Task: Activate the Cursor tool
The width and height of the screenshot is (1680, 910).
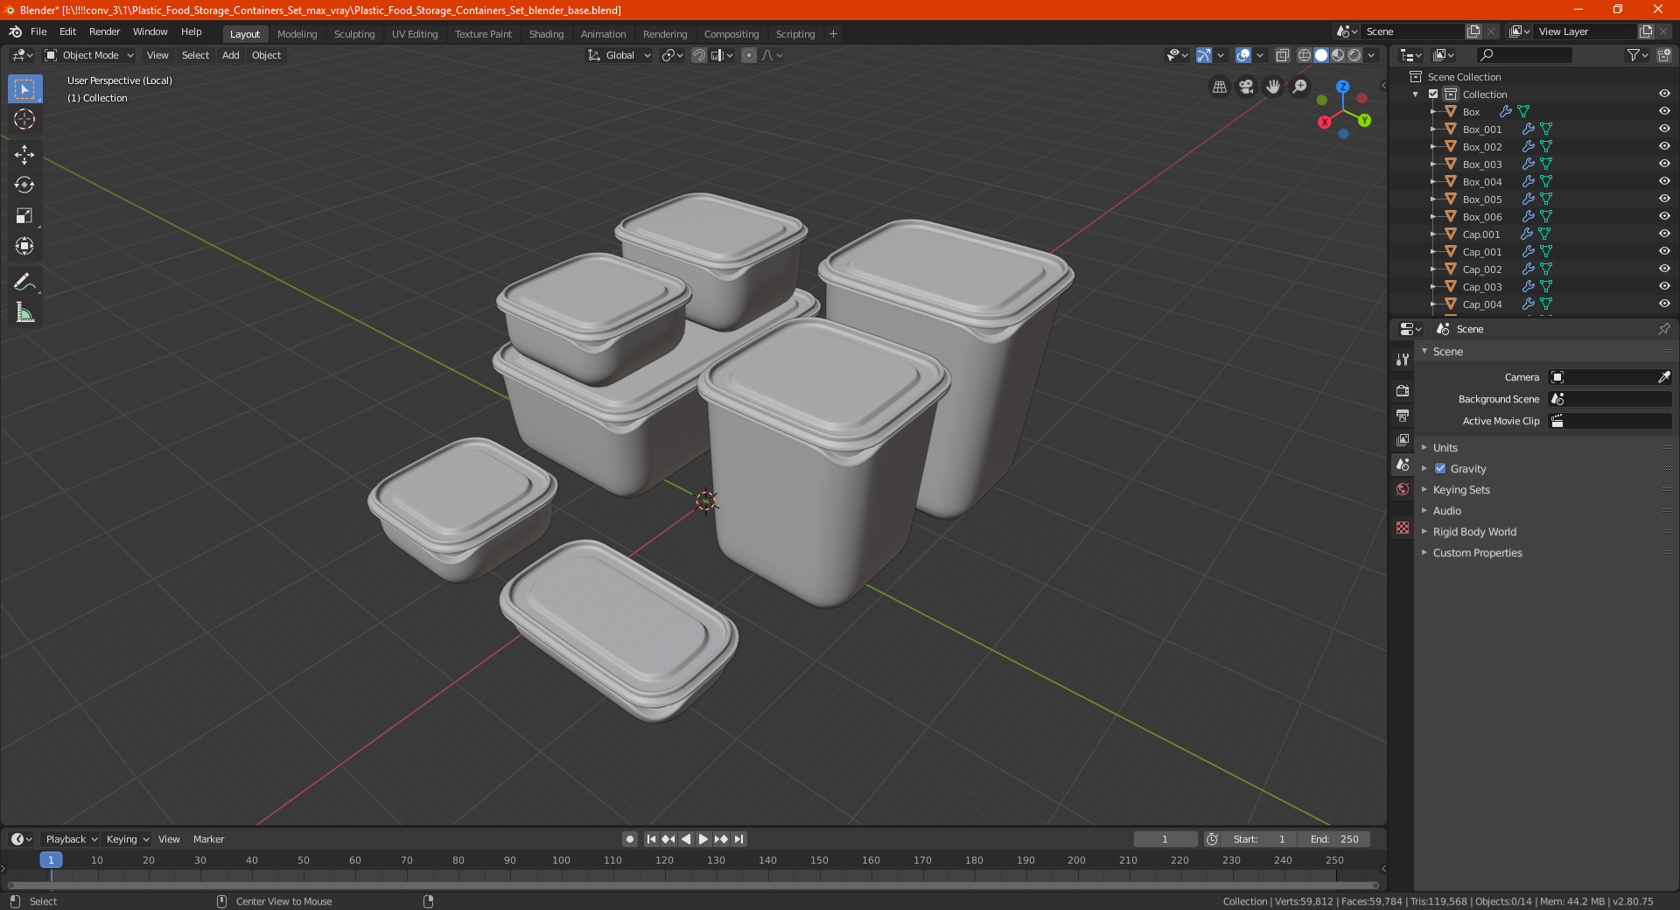Action: [24, 119]
